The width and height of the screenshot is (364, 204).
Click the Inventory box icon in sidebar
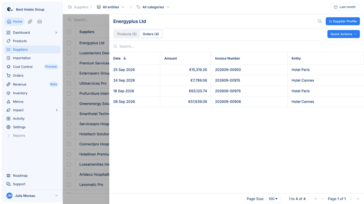[x=8, y=93]
